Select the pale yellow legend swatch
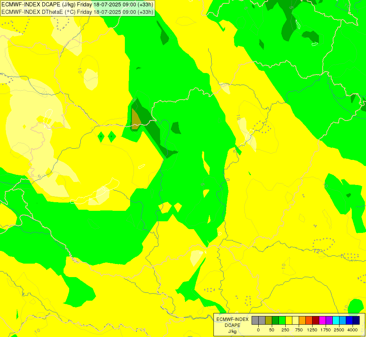366x337 pixels. (x=295, y=320)
